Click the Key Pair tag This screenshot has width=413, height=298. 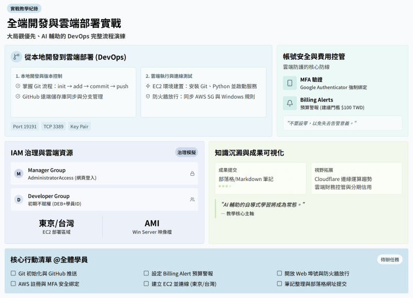click(80, 126)
